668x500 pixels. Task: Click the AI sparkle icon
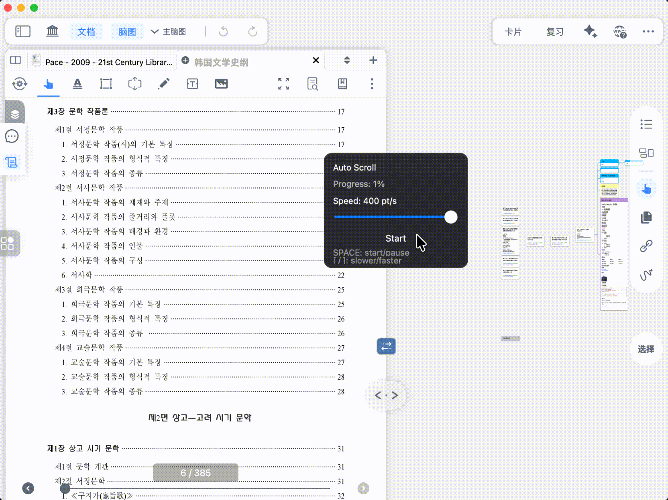pos(590,31)
